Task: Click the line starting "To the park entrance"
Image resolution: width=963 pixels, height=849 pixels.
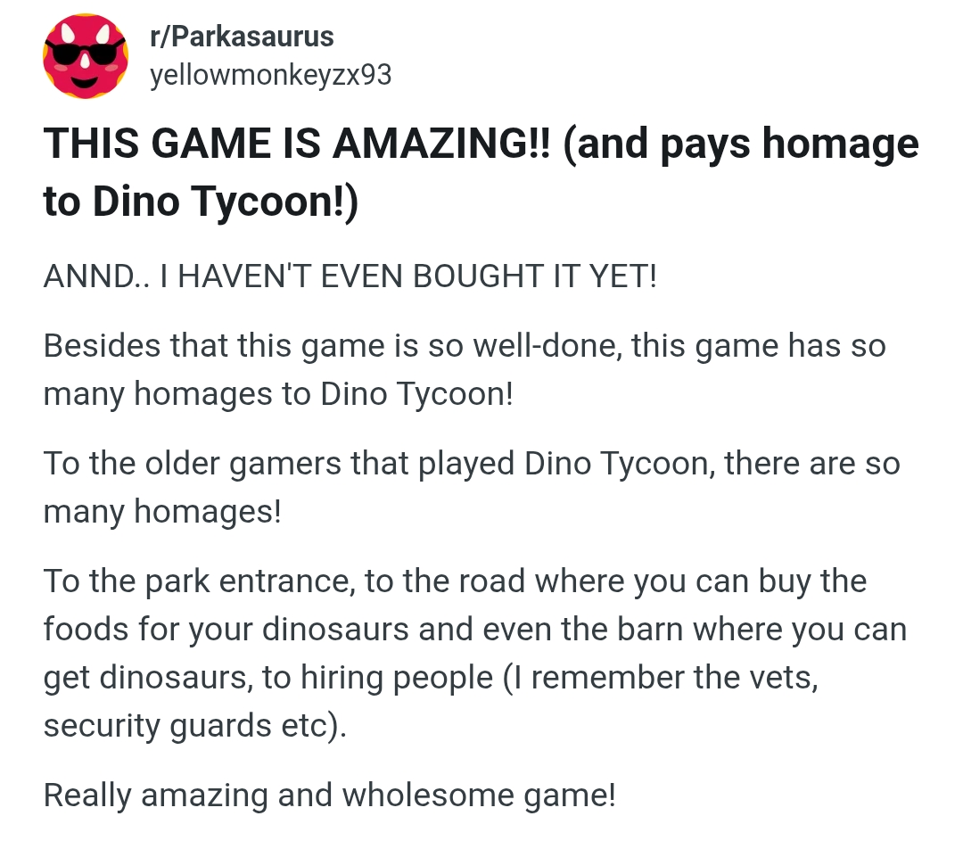Action: tap(455, 581)
